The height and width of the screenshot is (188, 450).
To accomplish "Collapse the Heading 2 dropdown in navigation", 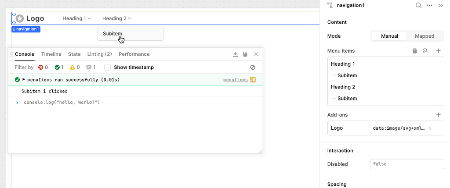I will pyautogui.click(x=116, y=18).
